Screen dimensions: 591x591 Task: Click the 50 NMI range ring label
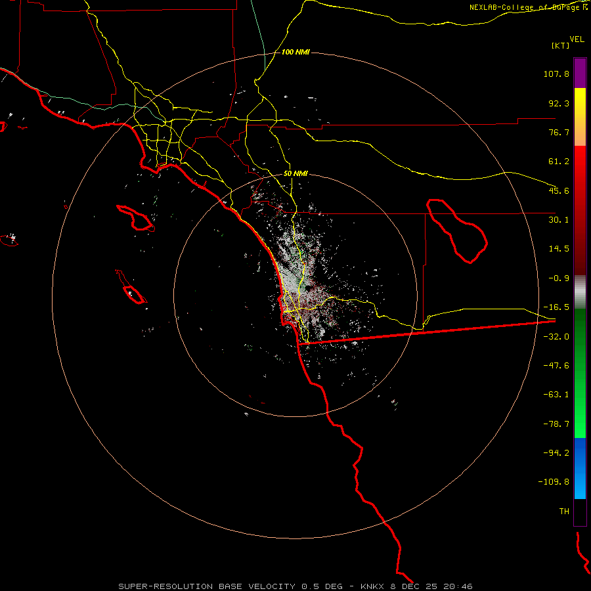click(x=295, y=174)
